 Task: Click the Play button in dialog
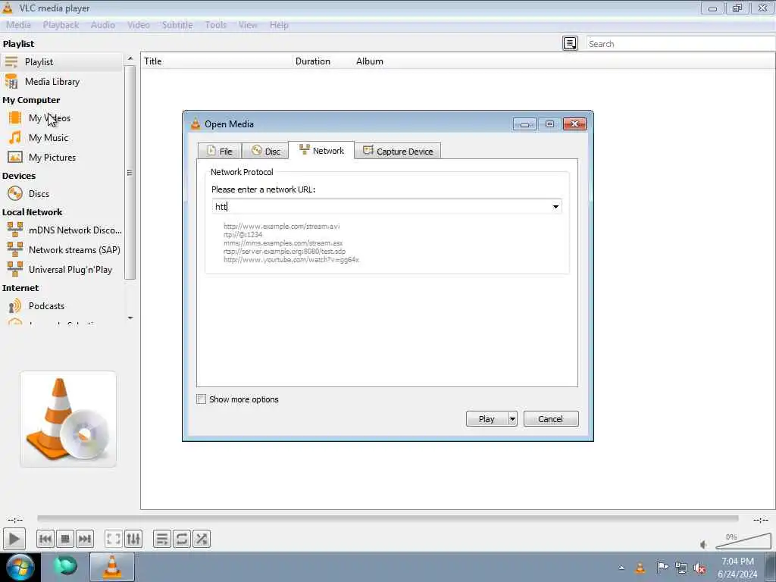pyautogui.click(x=487, y=418)
